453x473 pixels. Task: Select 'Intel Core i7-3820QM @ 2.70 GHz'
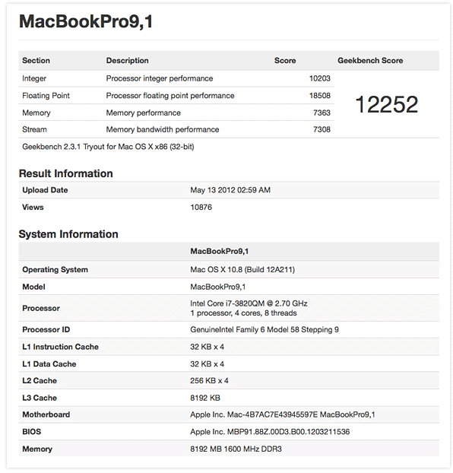click(249, 303)
